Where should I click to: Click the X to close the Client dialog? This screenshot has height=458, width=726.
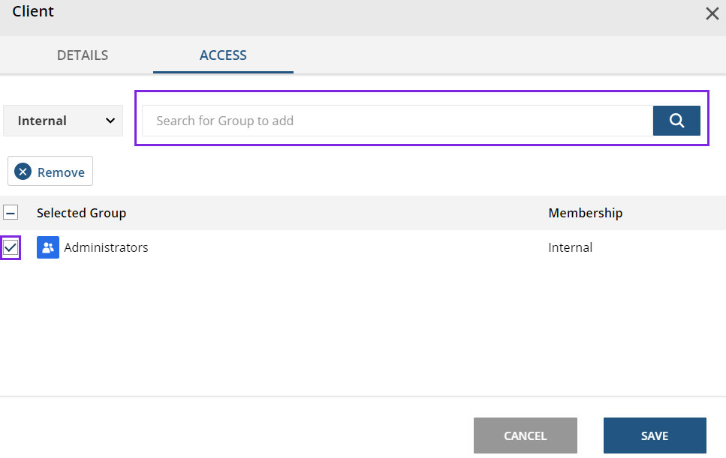coord(712,13)
